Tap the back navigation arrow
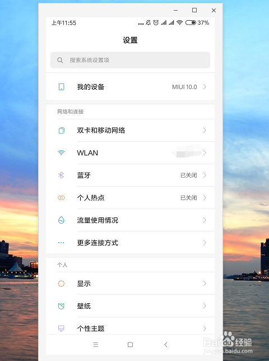 [166, 344]
